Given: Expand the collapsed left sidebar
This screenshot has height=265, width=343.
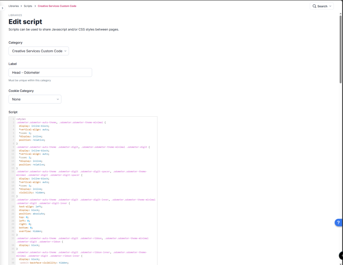Looking at the screenshot, I should point(2,8).
